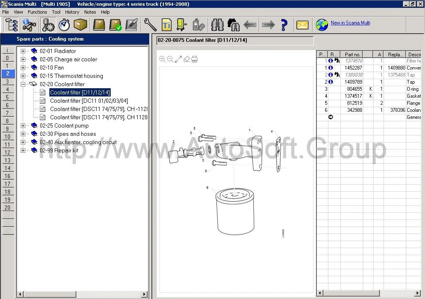Open the Functions menu

37,12
